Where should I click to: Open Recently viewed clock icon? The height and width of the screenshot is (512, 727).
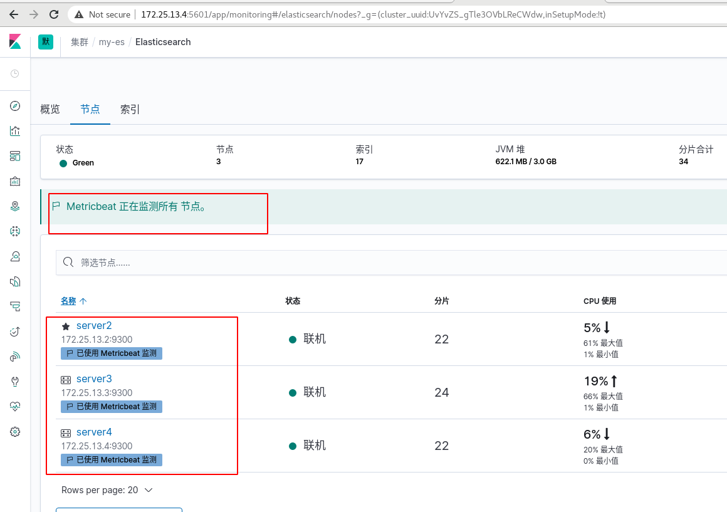[15, 74]
